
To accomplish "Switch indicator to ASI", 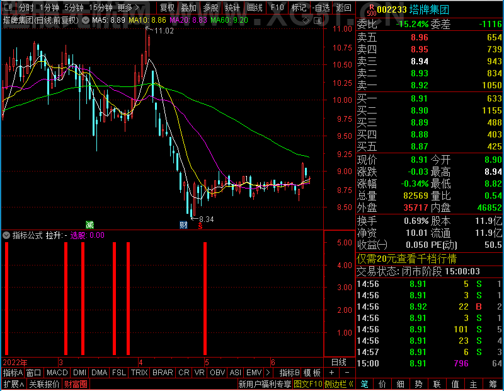I will [235, 373].
